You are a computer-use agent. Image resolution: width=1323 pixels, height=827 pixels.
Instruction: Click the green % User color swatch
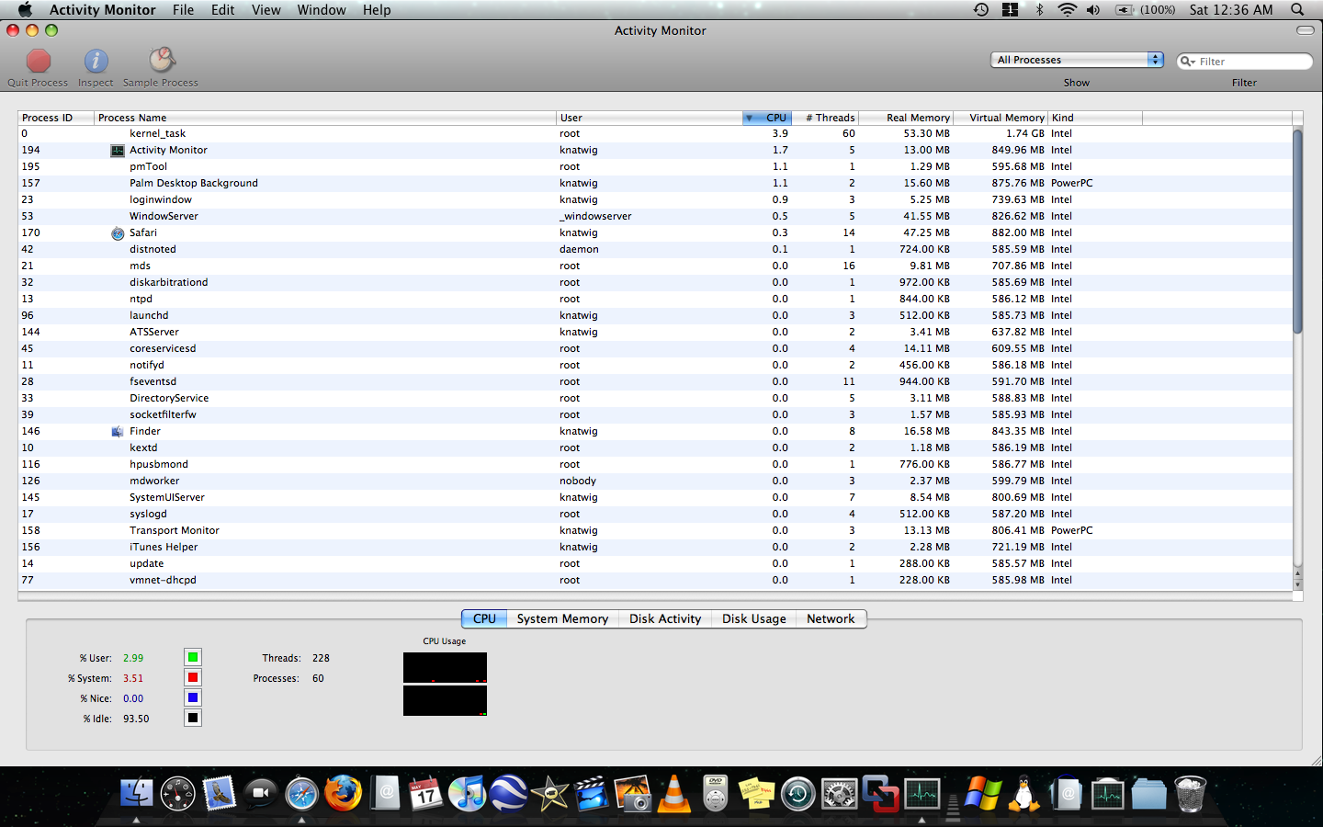coord(193,657)
